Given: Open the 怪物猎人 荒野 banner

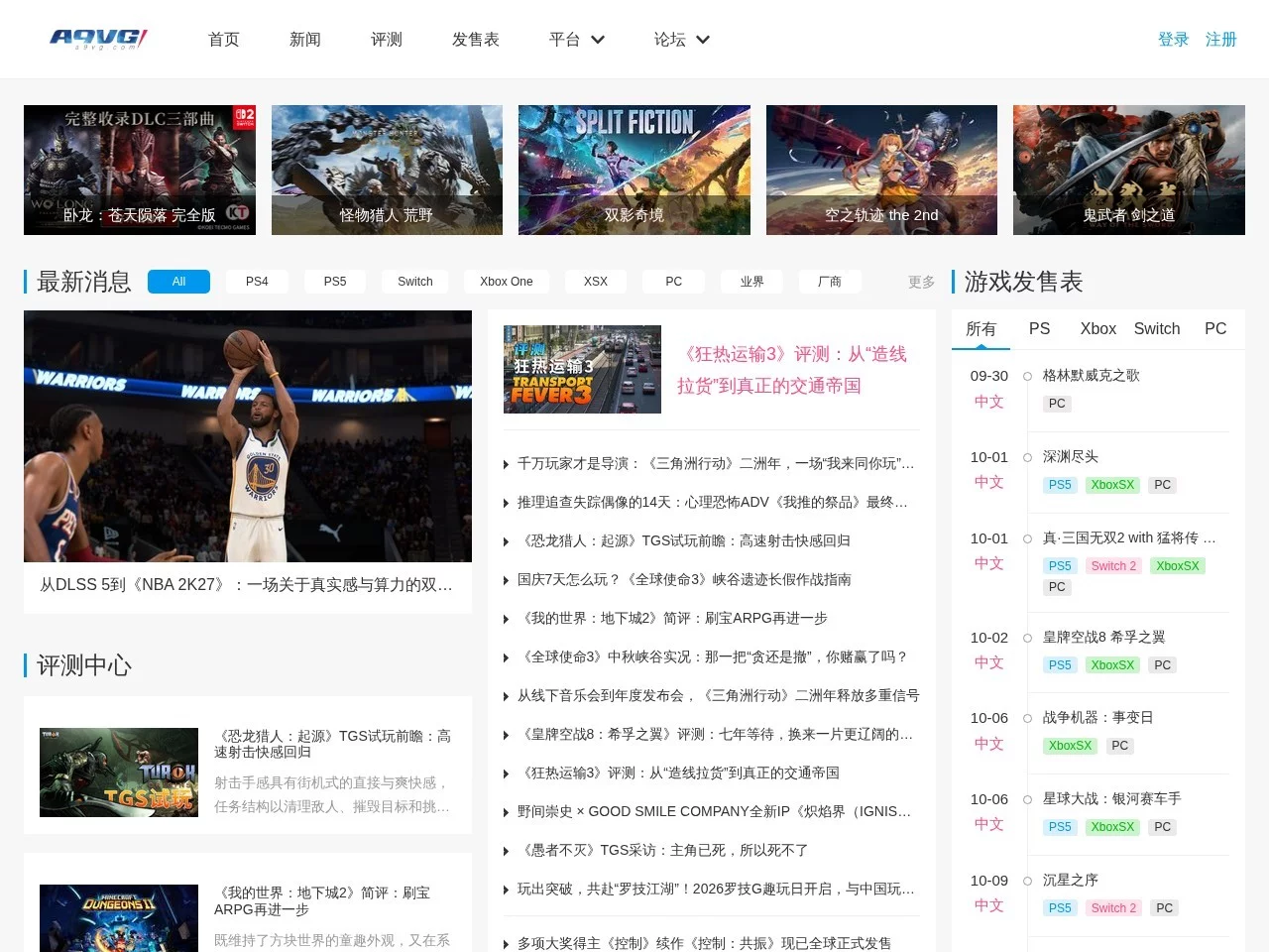Looking at the screenshot, I should tap(387, 170).
